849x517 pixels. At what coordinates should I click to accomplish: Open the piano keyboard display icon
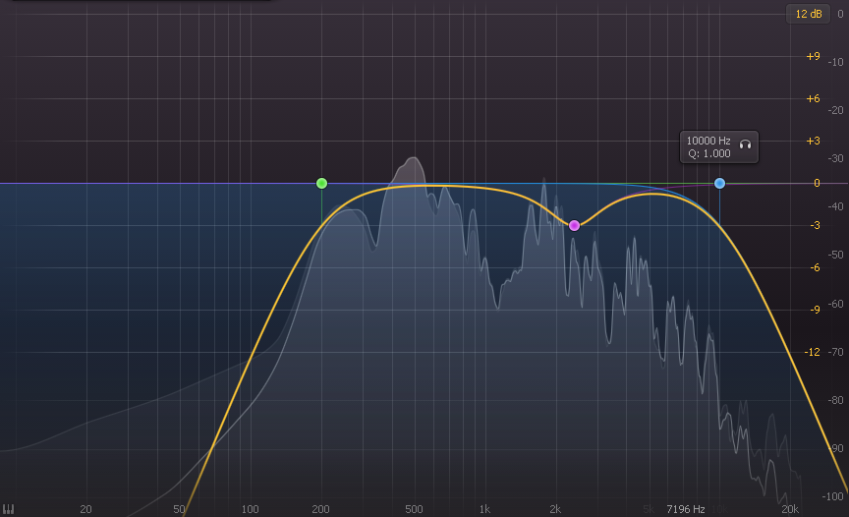click(9, 509)
